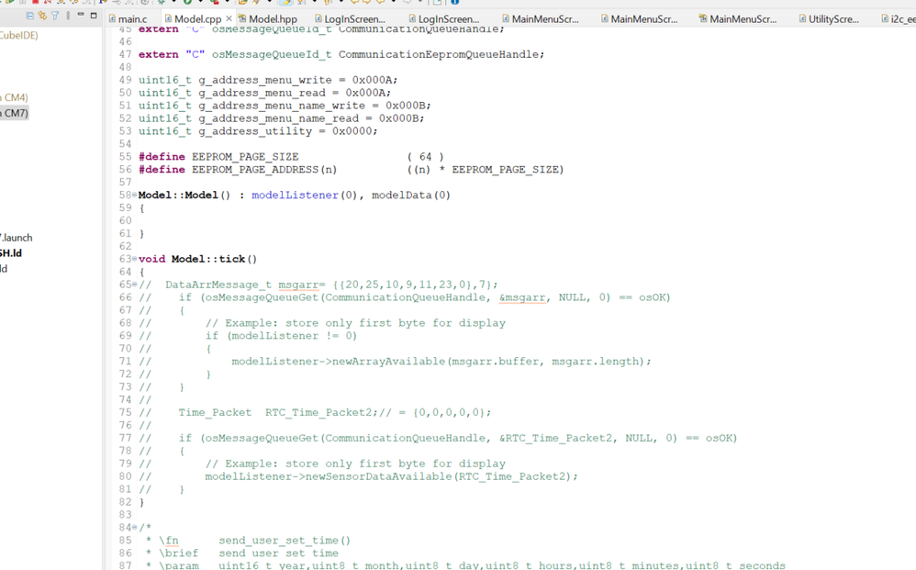Click \brief comment on line 86
This screenshot has height=570, width=916.
[178, 553]
